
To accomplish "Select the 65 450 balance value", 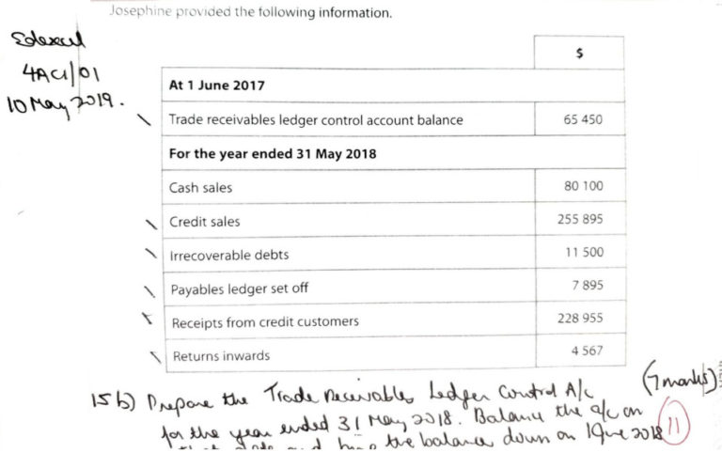I will [583, 120].
